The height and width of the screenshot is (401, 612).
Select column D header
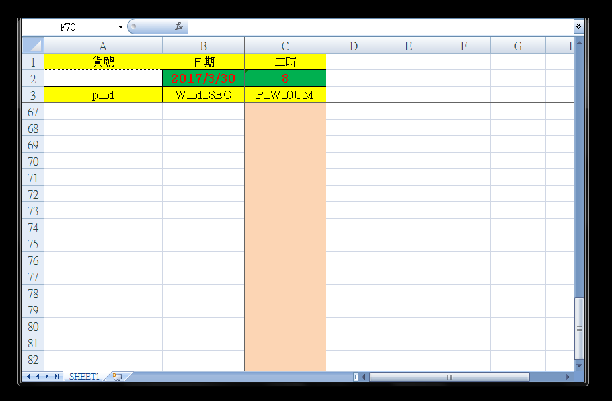click(353, 46)
